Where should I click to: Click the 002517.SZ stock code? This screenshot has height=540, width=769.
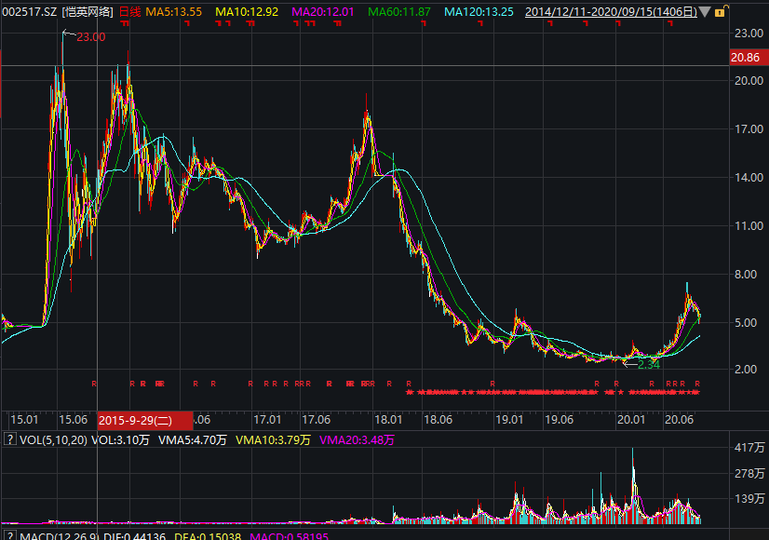tap(30, 12)
